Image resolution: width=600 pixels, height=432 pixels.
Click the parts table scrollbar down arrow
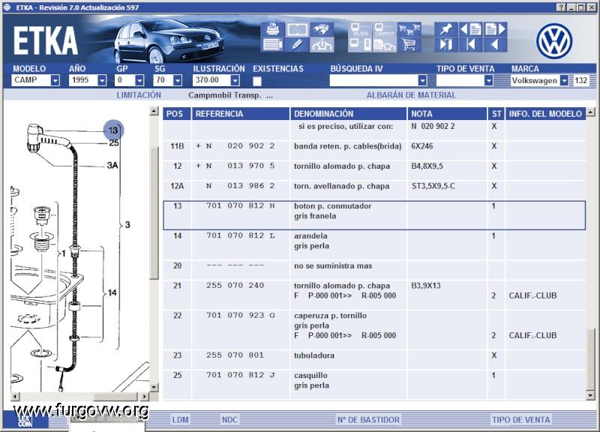[x=590, y=395]
